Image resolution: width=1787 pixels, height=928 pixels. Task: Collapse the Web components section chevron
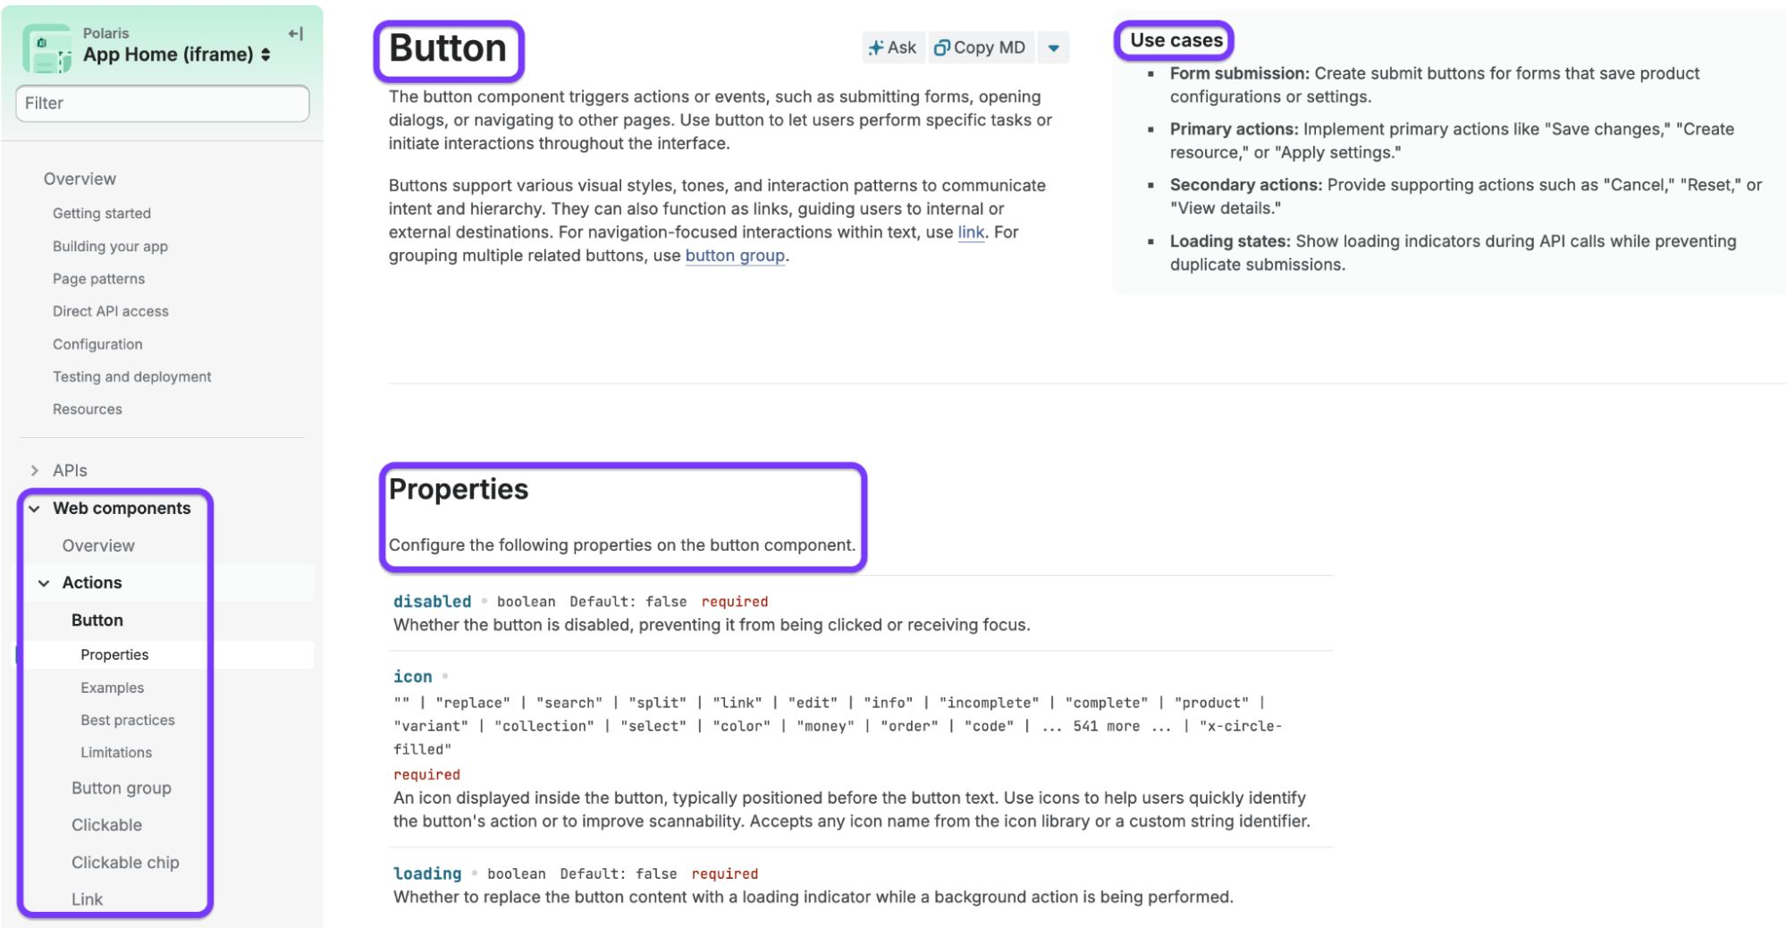34,509
